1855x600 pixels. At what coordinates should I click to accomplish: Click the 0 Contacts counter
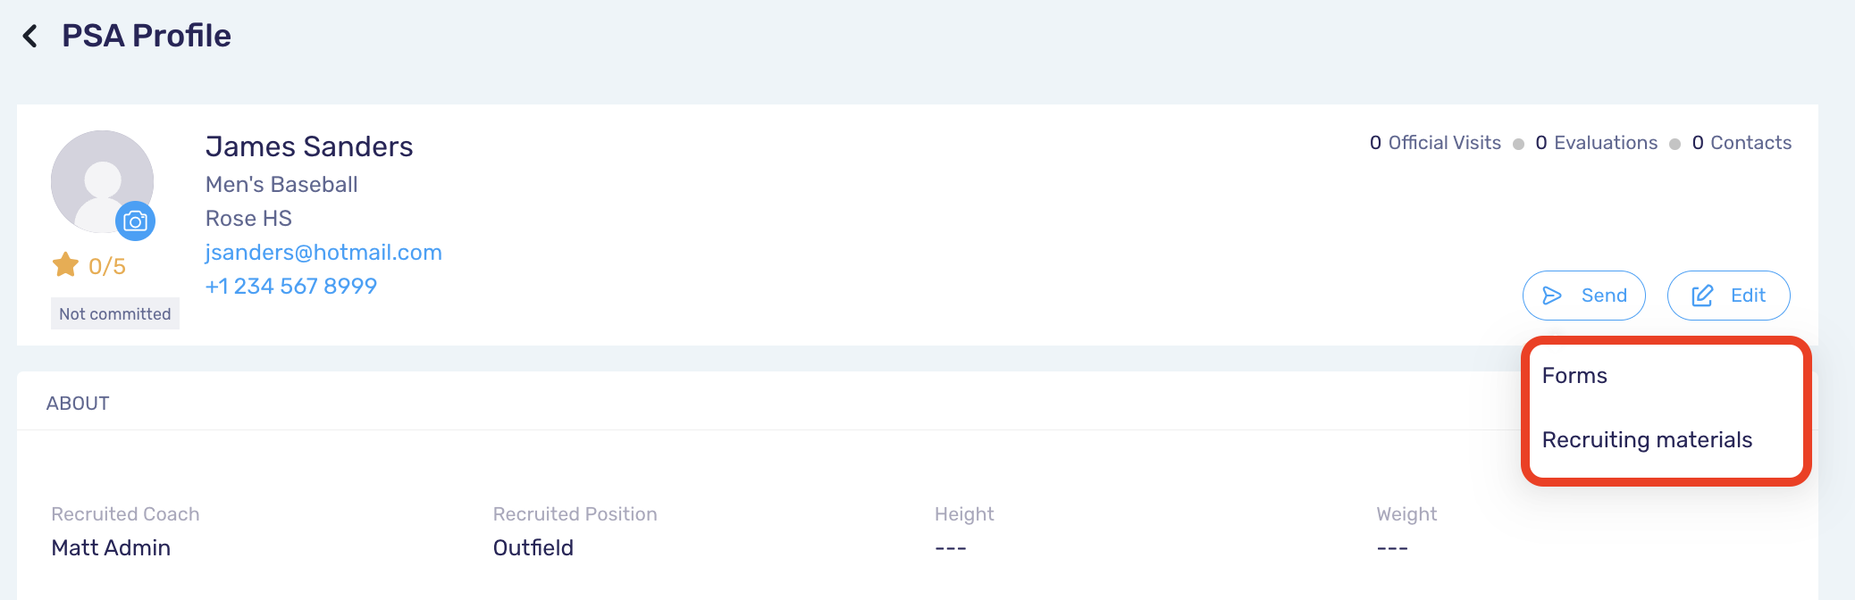click(1742, 143)
